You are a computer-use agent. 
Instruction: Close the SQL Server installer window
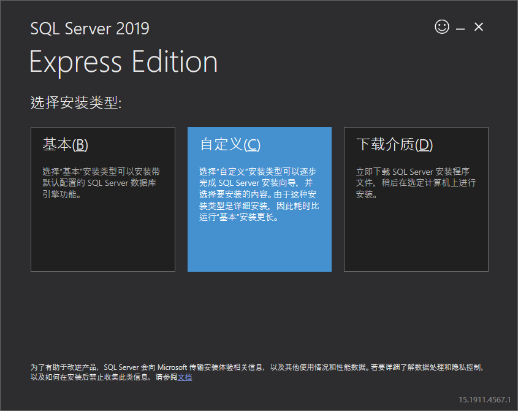[478, 27]
